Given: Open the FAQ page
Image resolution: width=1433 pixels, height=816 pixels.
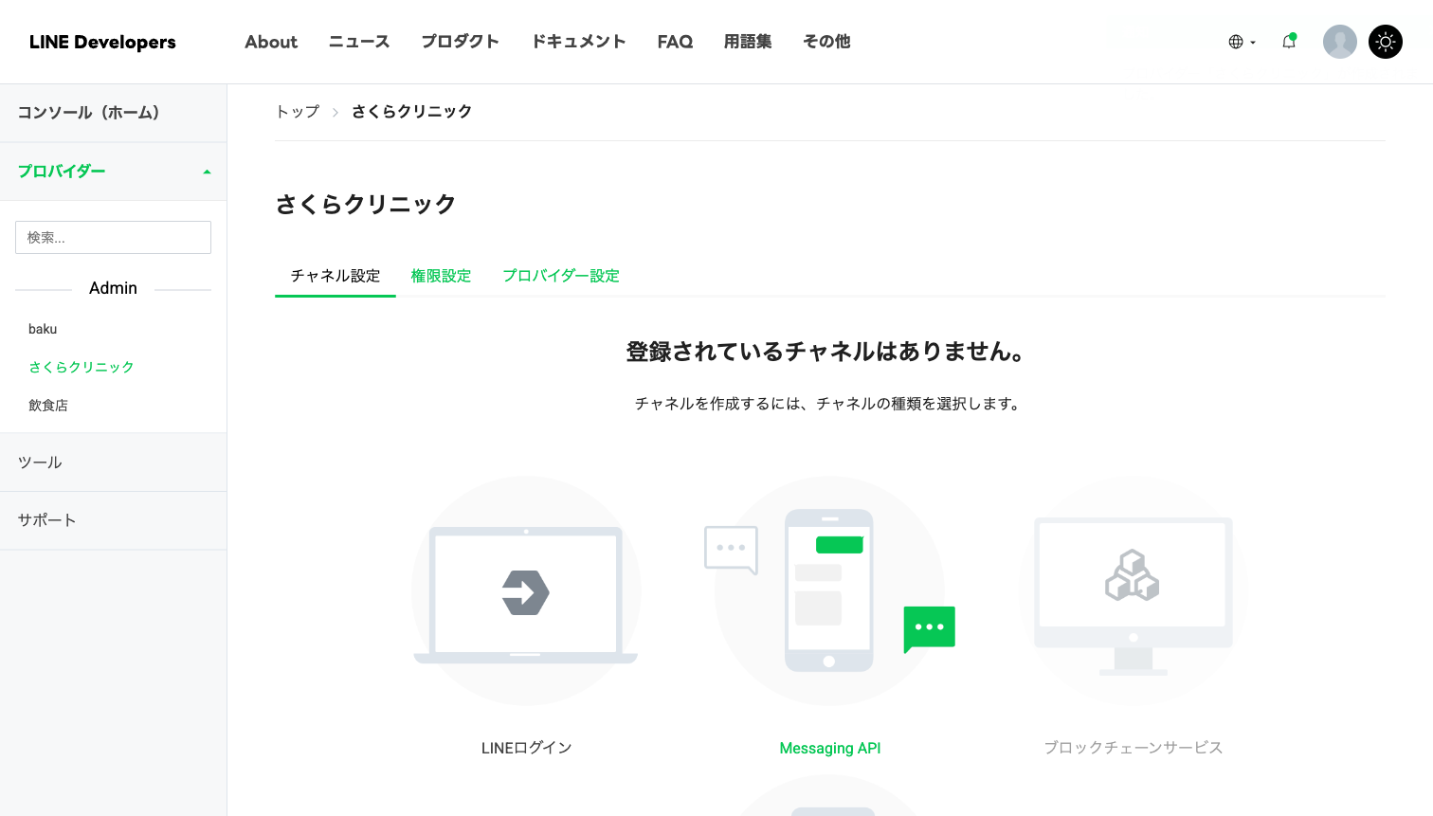Looking at the screenshot, I should tap(675, 42).
